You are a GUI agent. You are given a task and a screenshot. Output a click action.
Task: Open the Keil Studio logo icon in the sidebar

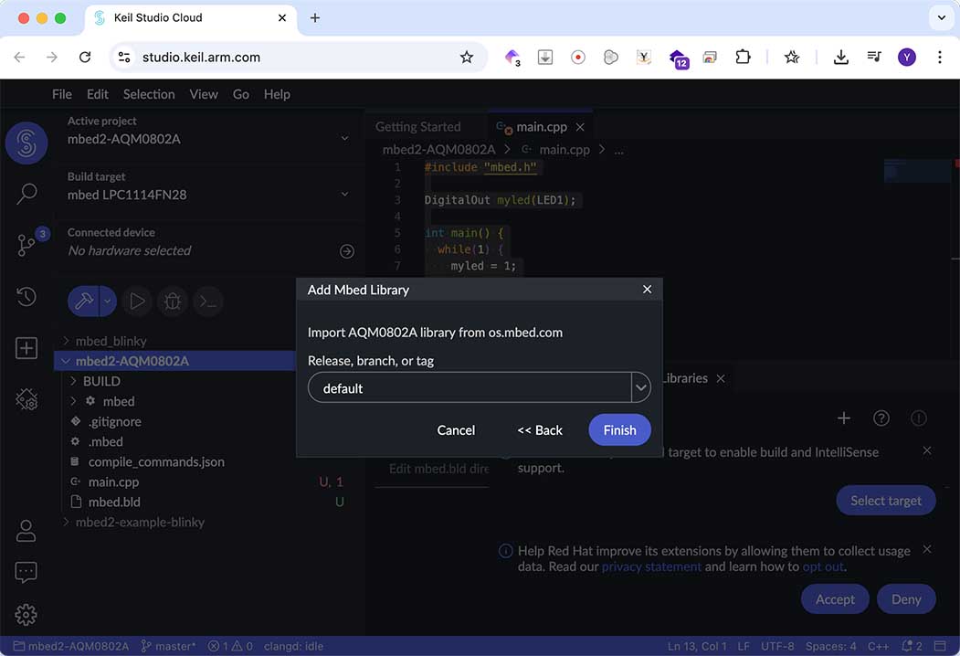tap(26, 143)
